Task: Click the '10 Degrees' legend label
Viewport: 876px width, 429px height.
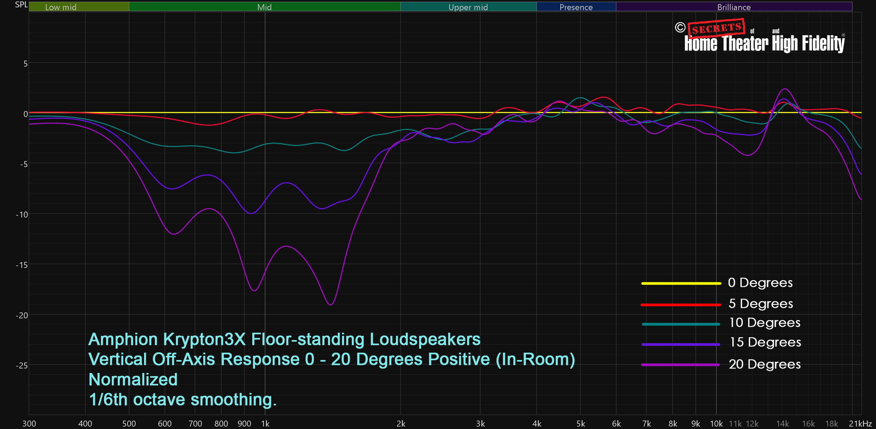Action: [x=765, y=323]
